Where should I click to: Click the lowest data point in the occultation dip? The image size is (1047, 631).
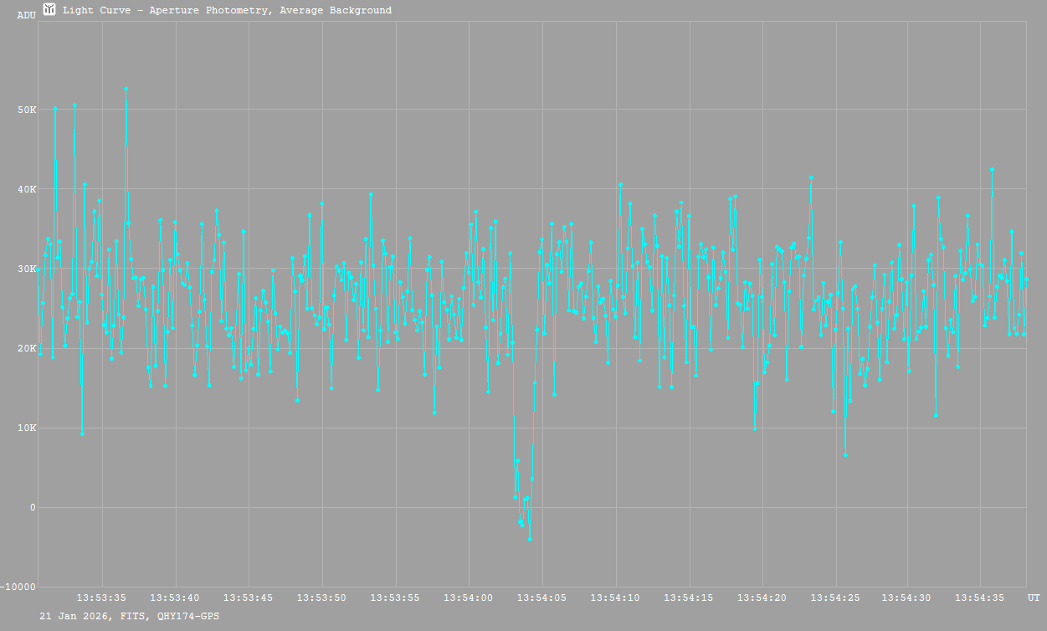tap(530, 540)
